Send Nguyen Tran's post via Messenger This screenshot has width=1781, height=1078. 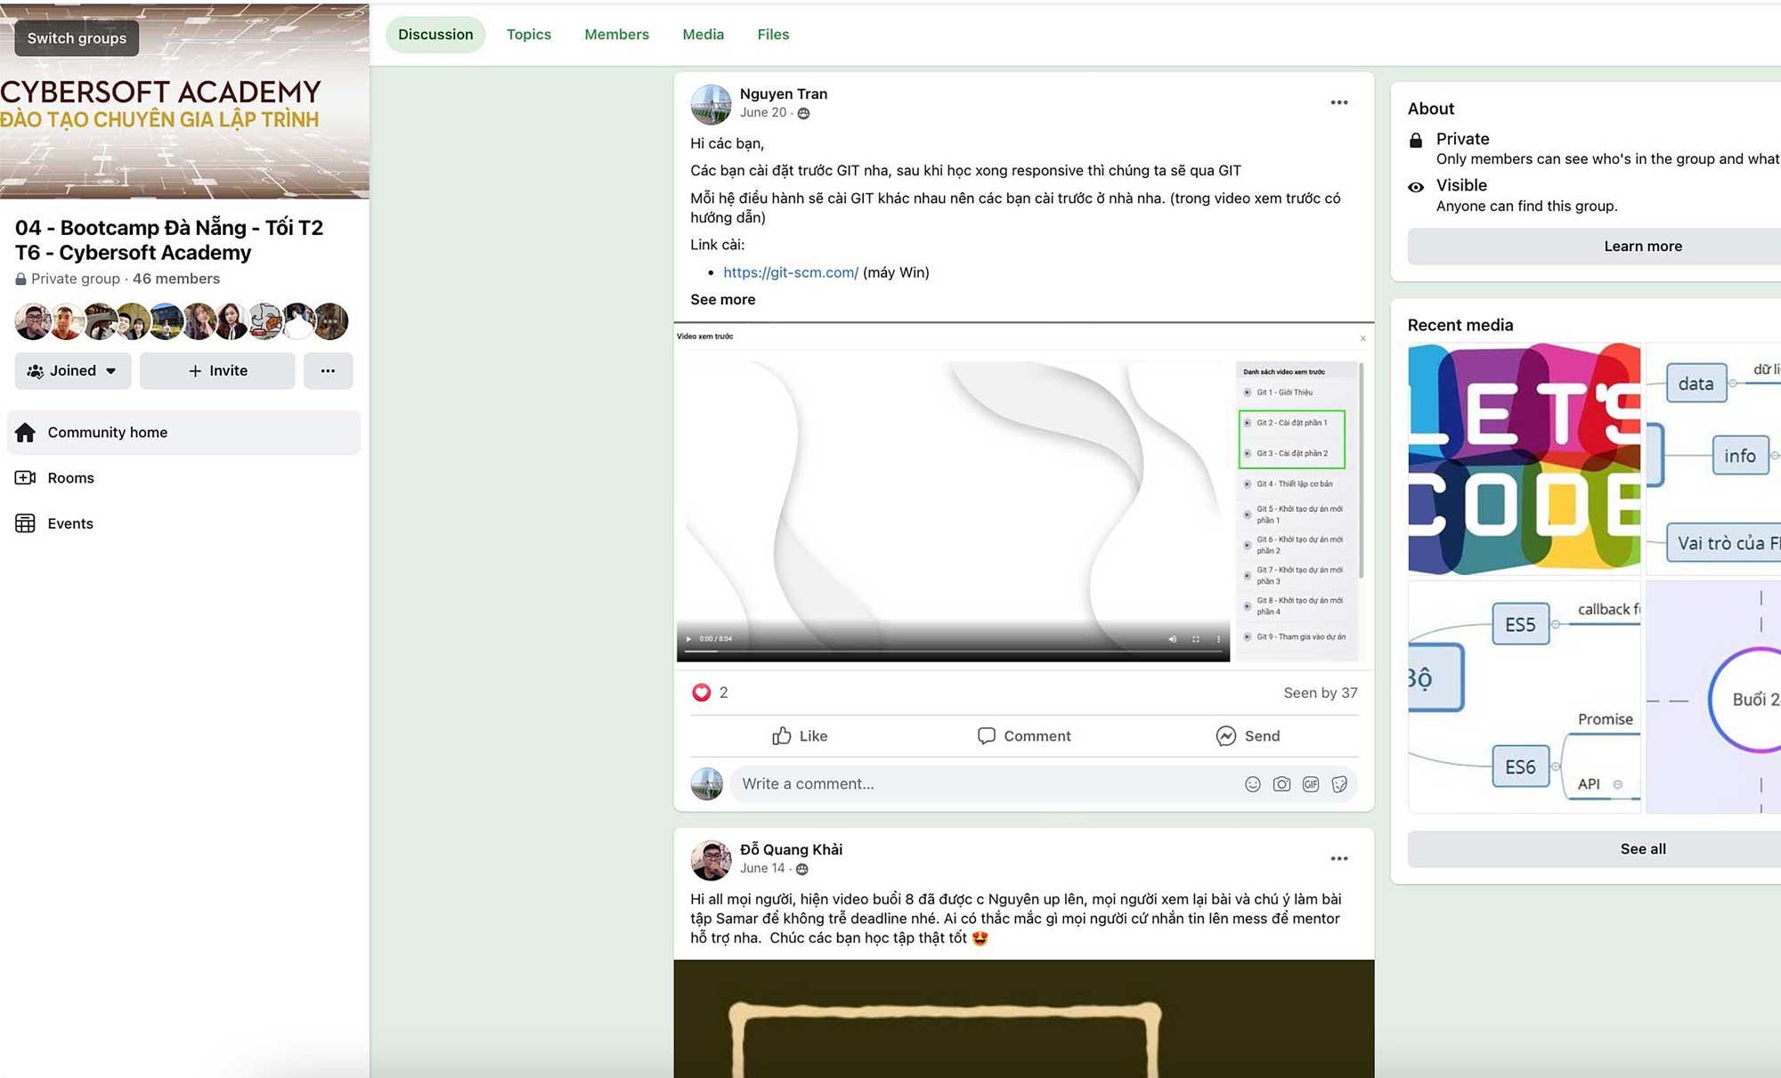[x=1248, y=736]
